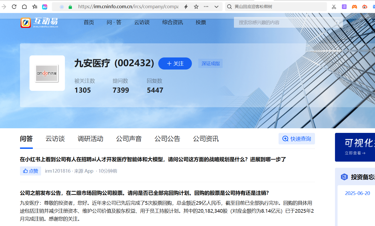The image size is (375, 226).
Task: Click 立即查看 on the 可视化 banner
Action: [x=355, y=153]
